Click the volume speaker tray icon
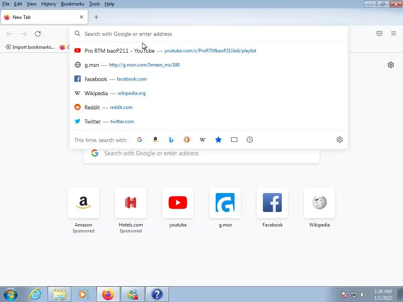The height and width of the screenshot is (302, 403). click(x=363, y=295)
